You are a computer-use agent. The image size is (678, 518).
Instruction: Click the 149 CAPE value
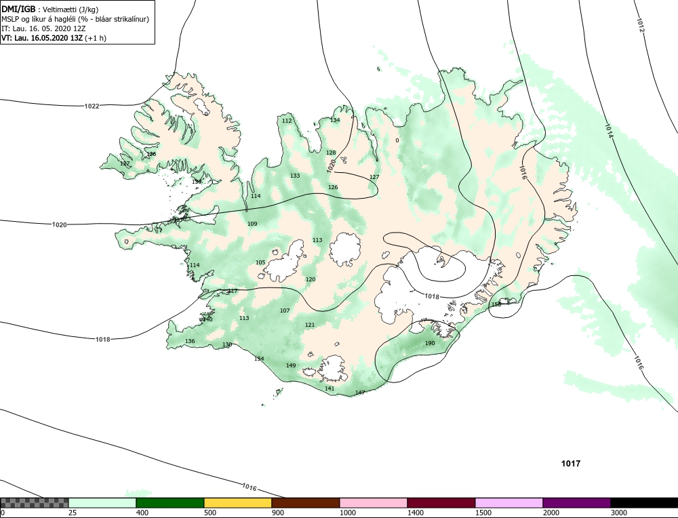(291, 365)
